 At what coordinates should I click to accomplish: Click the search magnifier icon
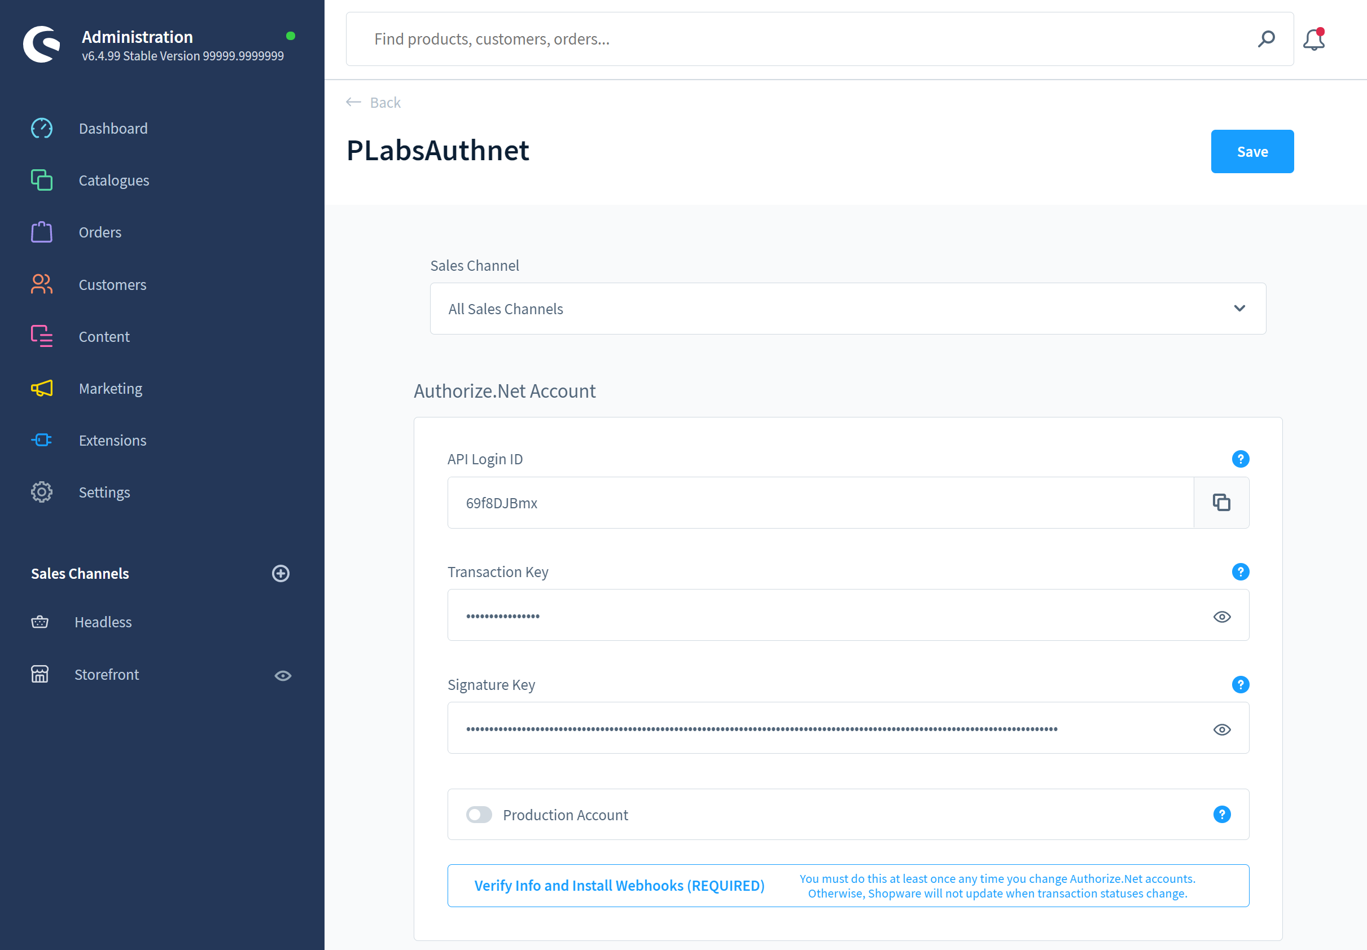(x=1267, y=39)
